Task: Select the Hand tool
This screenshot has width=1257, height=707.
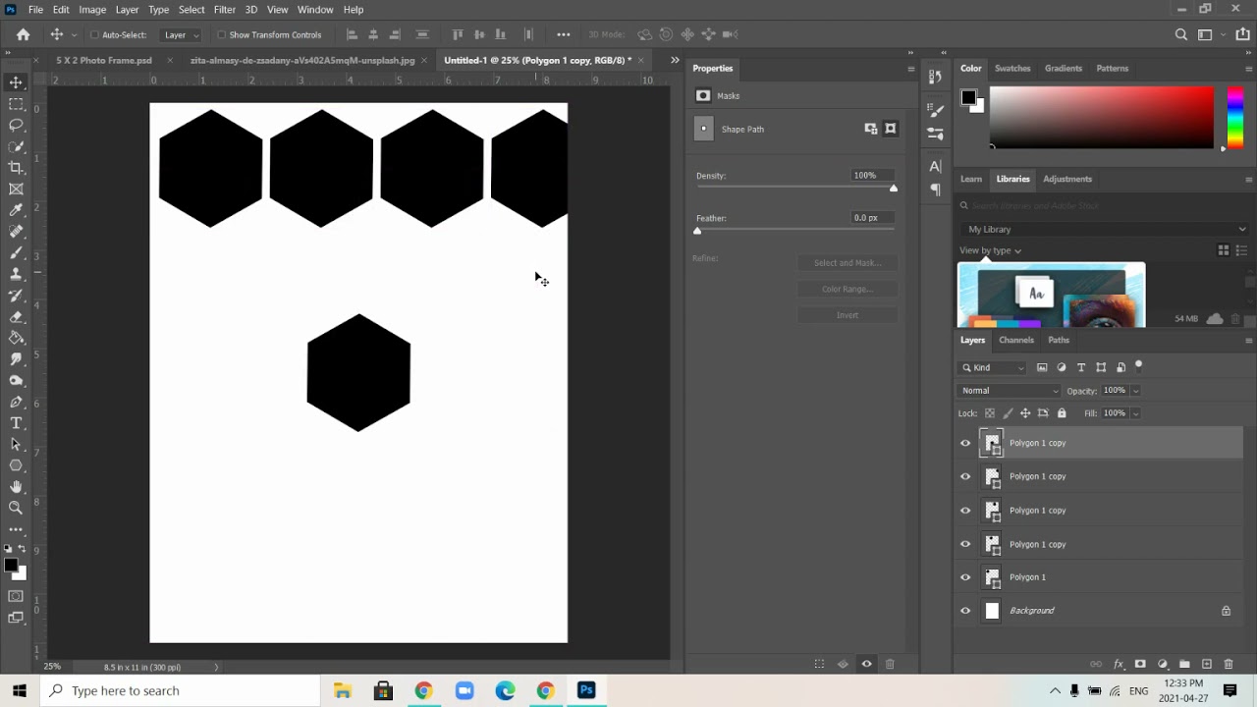Action: [16, 486]
